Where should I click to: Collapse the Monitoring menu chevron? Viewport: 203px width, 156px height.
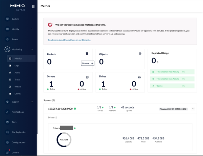[x=32, y=49]
